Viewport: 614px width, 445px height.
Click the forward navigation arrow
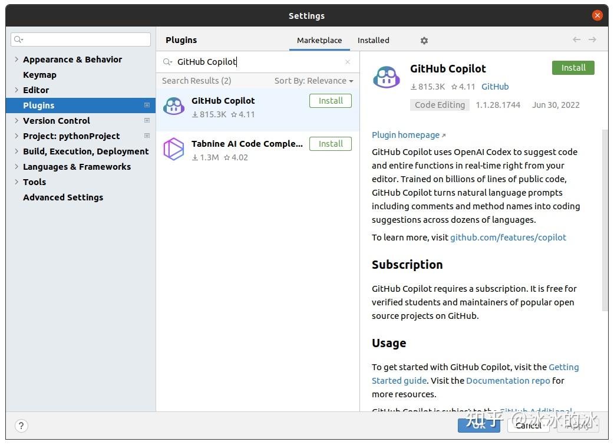tap(592, 39)
